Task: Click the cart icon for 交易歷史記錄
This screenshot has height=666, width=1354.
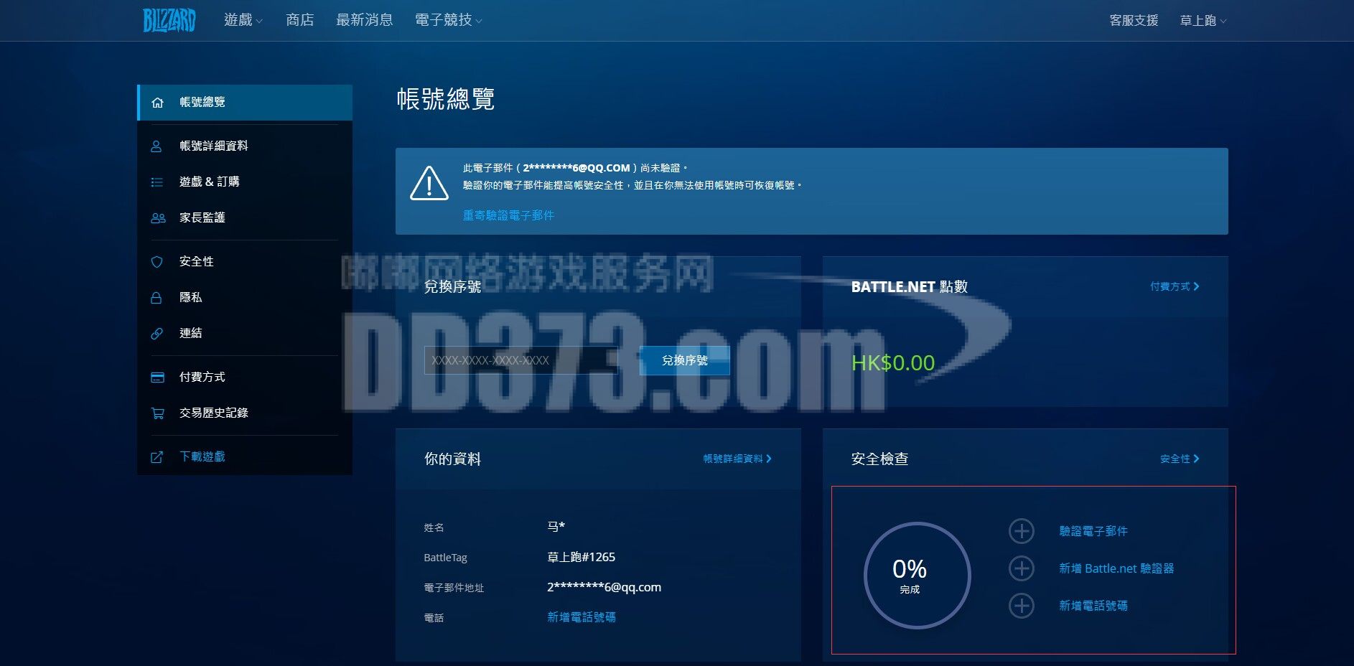Action: coord(157,413)
